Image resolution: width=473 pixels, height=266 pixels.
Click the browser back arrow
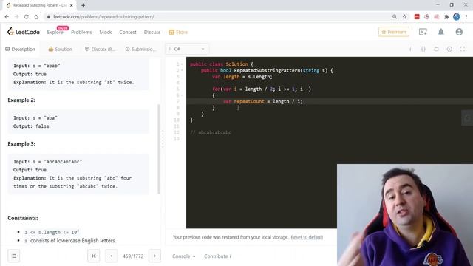tap(7, 17)
